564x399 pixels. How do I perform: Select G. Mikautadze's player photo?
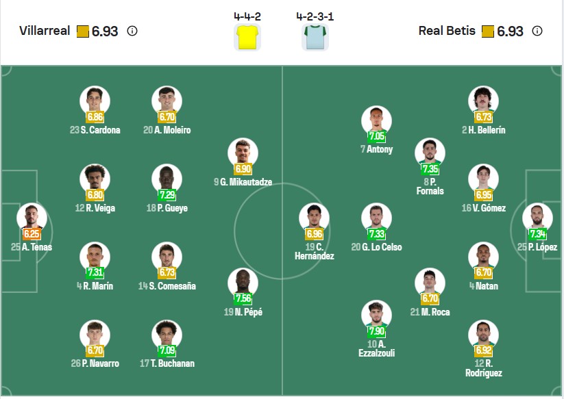[x=243, y=153]
